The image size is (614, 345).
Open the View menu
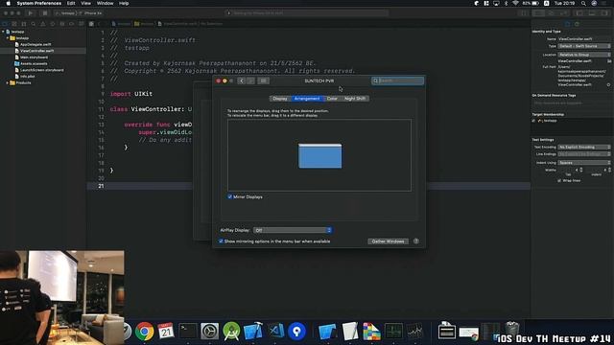point(85,3)
